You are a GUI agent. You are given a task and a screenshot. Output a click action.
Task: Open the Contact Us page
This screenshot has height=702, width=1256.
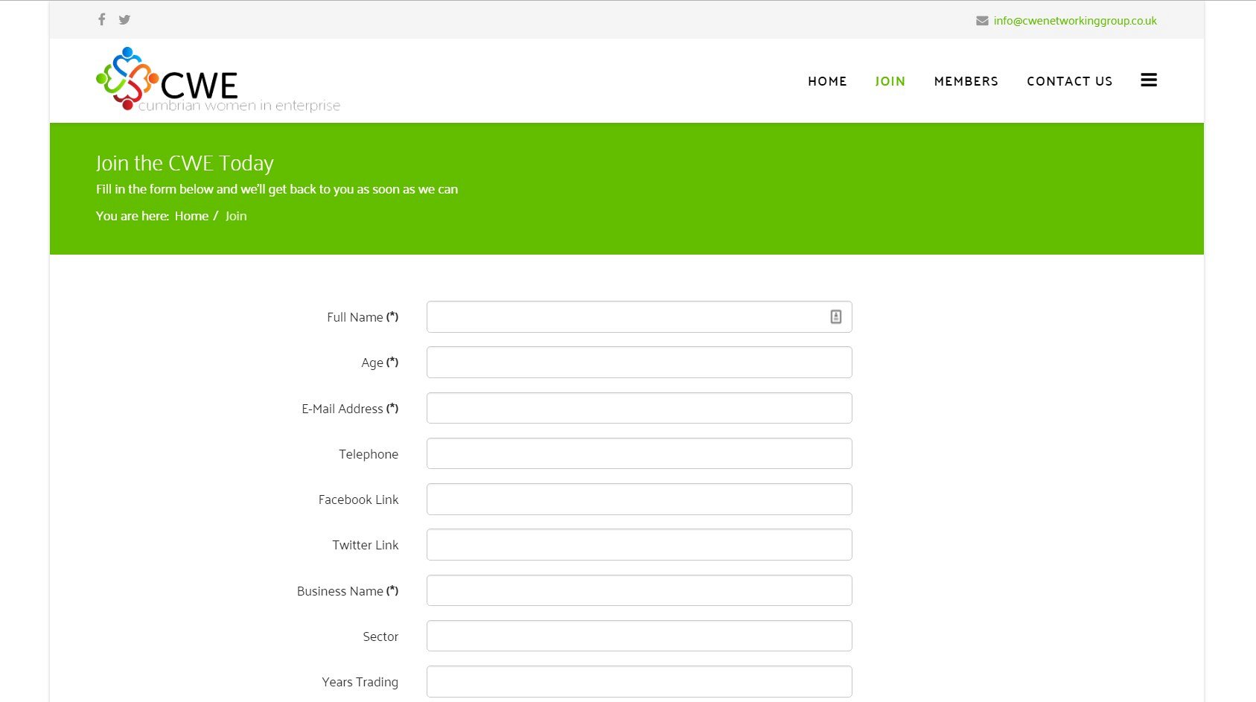1069,81
